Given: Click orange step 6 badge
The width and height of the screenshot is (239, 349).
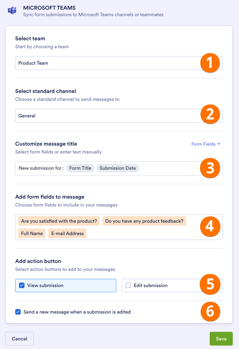Looking at the screenshot, I should pos(210,311).
